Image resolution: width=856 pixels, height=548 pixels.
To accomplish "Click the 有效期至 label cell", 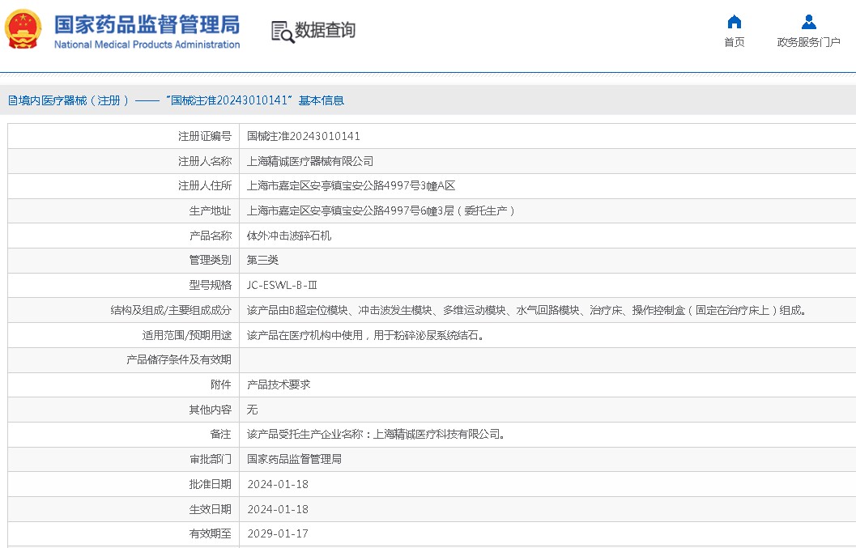I will coord(123,533).
